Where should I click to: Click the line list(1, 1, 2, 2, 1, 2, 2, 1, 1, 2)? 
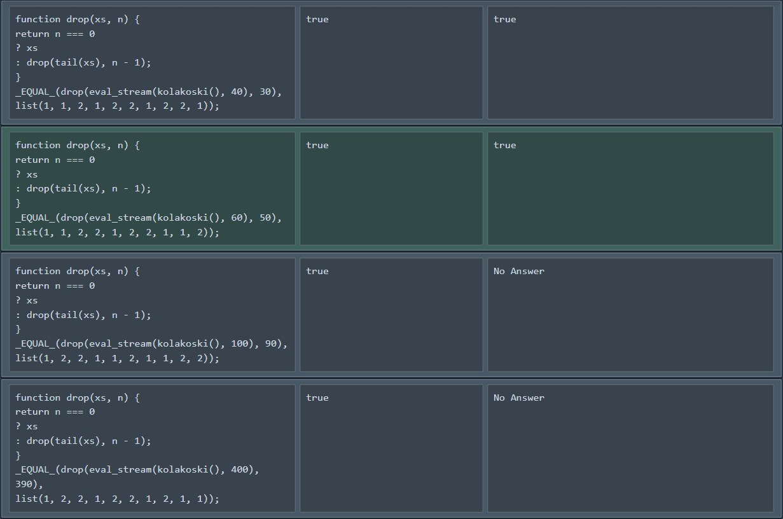click(117, 232)
